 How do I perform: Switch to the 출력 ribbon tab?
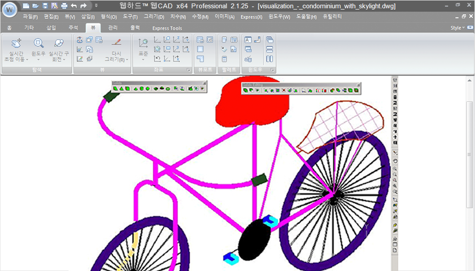135,28
